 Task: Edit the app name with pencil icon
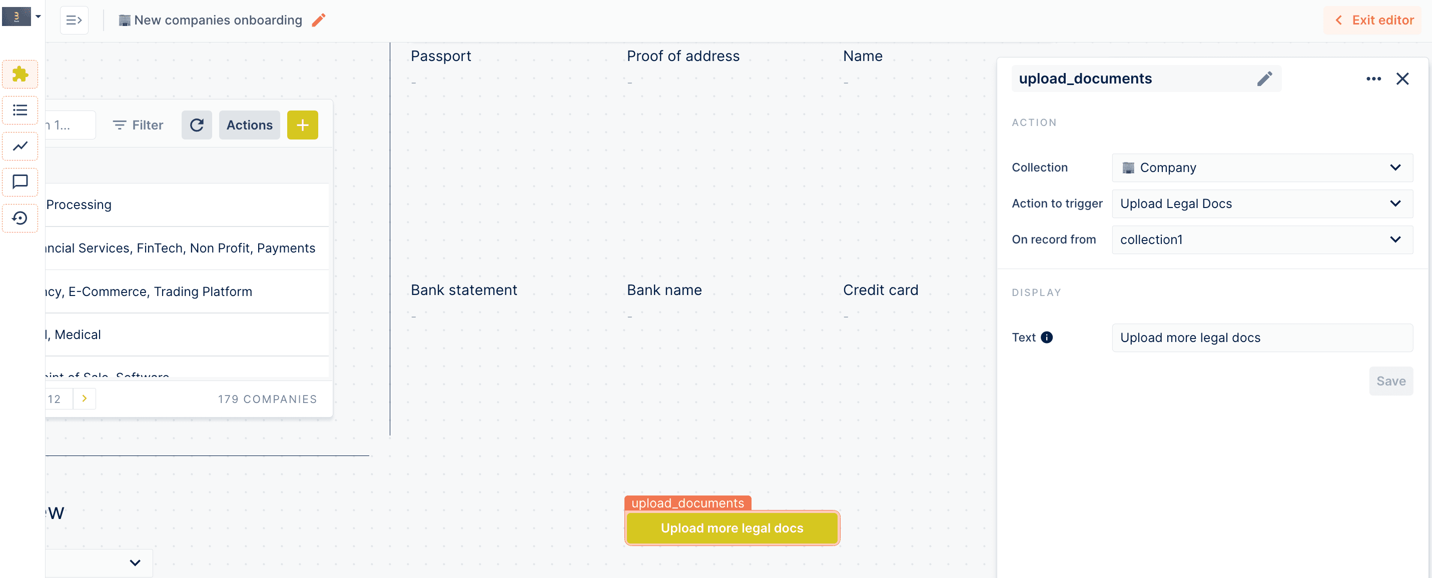click(319, 20)
